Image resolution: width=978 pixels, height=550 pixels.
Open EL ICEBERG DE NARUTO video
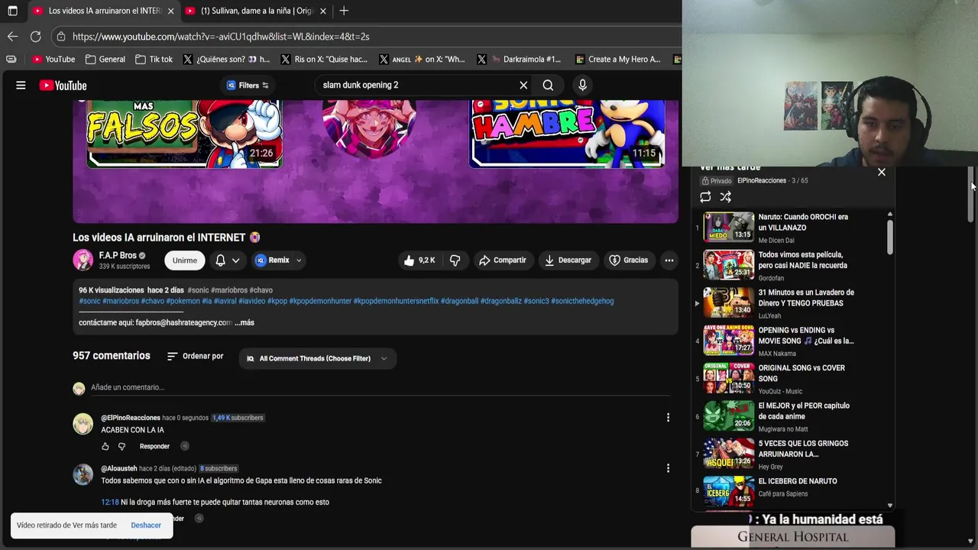tap(793, 492)
